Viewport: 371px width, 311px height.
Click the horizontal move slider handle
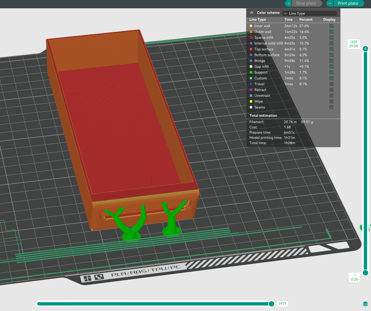(x=271, y=304)
